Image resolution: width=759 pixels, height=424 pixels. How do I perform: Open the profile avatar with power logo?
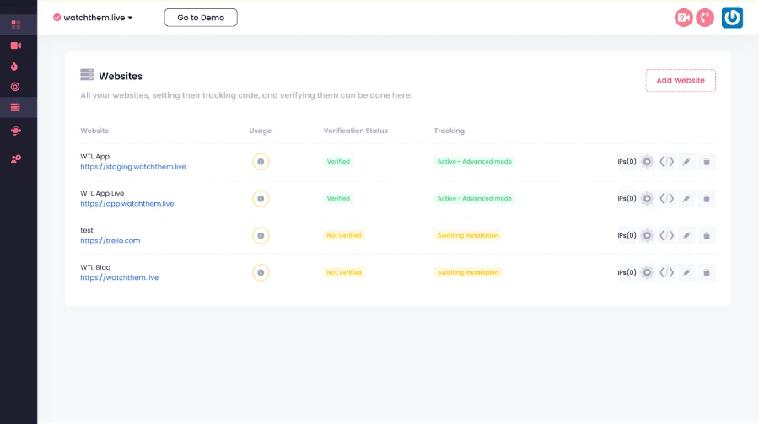click(732, 18)
